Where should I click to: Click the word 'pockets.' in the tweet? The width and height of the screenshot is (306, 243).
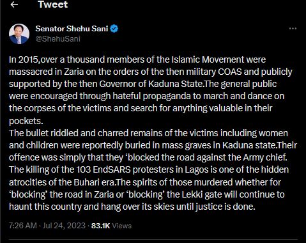(x=26, y=121)
